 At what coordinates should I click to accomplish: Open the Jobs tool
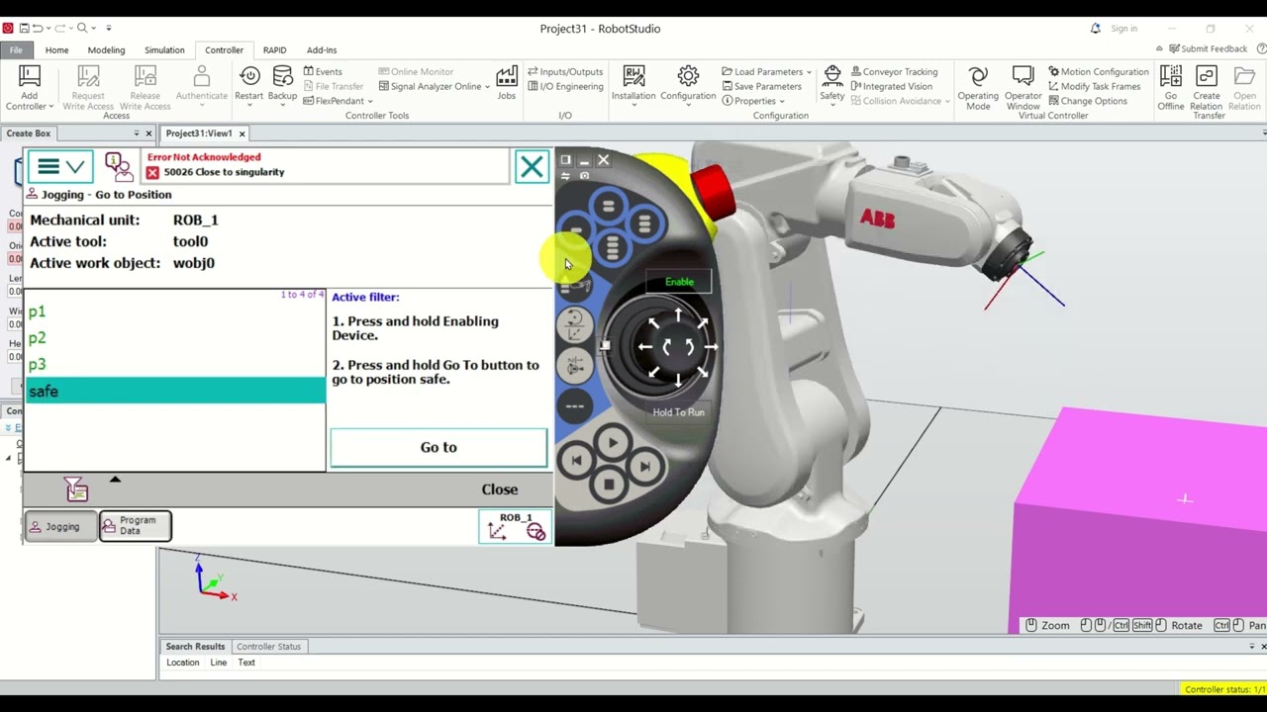pos(507,84)
